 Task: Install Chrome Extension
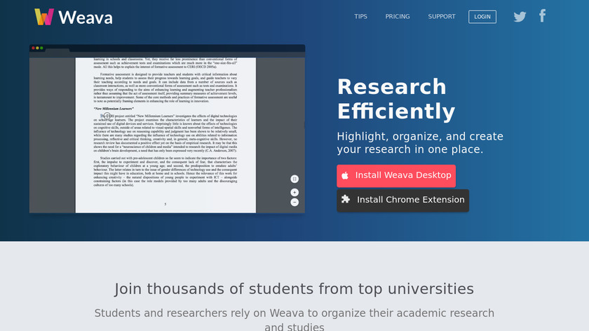tap(402, 201)
